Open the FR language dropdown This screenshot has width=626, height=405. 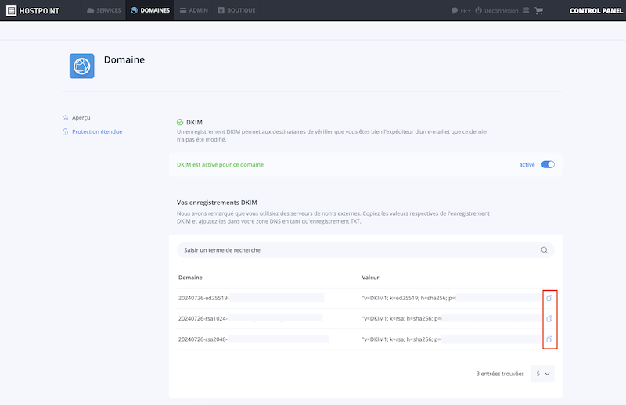465,11
